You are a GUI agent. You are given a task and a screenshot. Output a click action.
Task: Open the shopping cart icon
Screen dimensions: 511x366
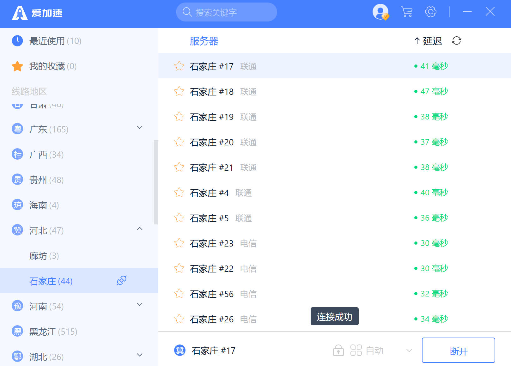[406, 12]
